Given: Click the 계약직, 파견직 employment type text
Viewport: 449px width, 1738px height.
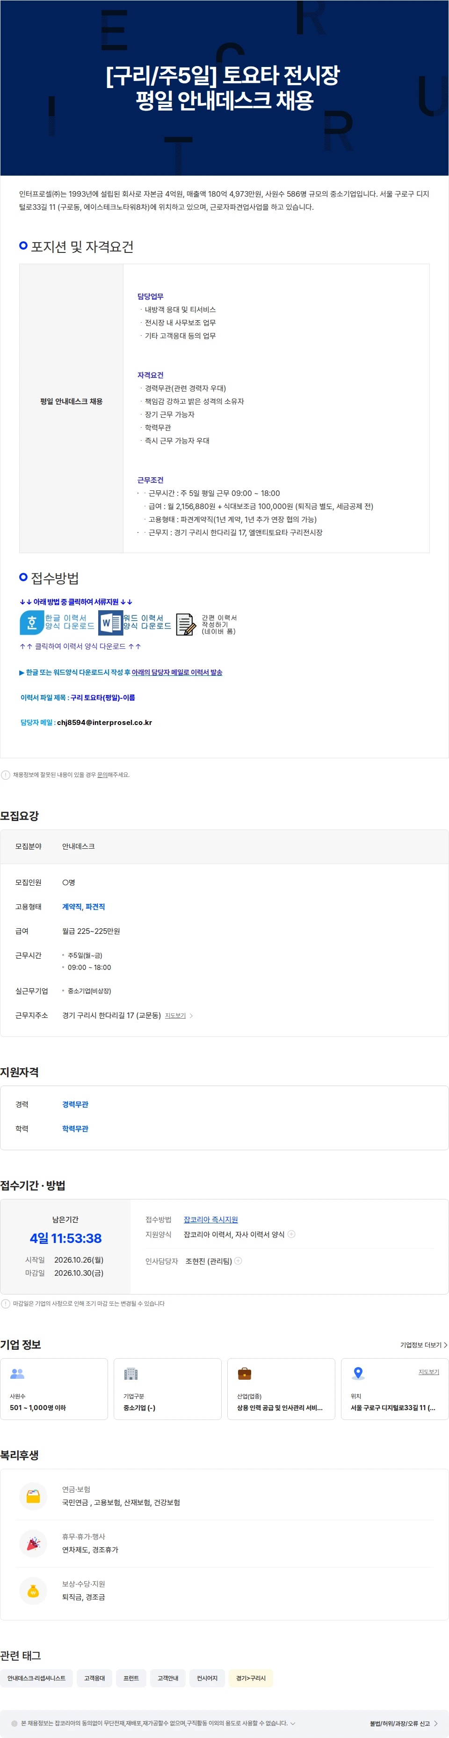Looking at the screenshot, I should click(x=84, y=907).
